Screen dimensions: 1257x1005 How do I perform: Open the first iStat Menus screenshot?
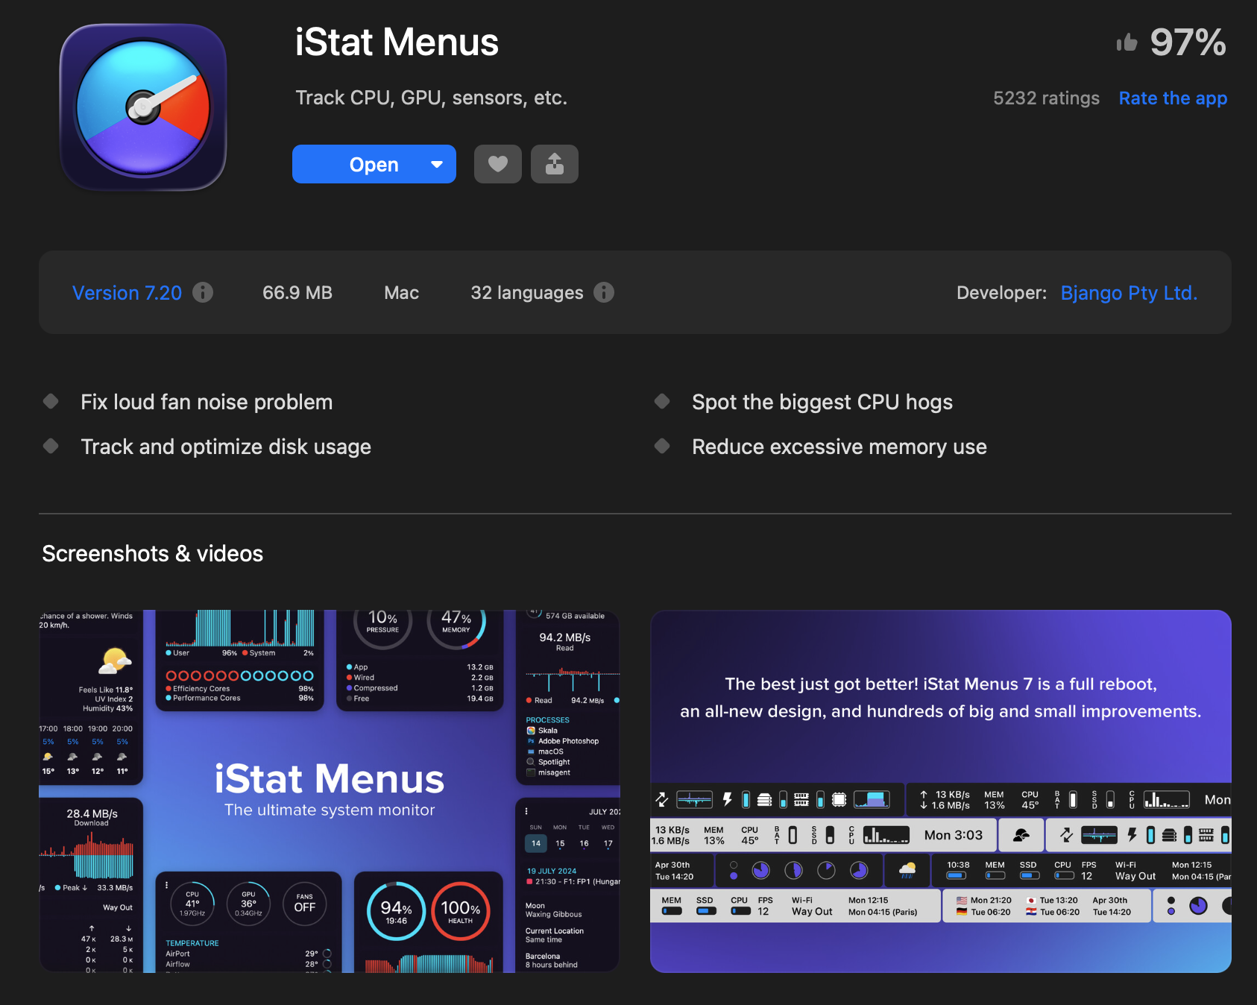(x=330, y=791)
